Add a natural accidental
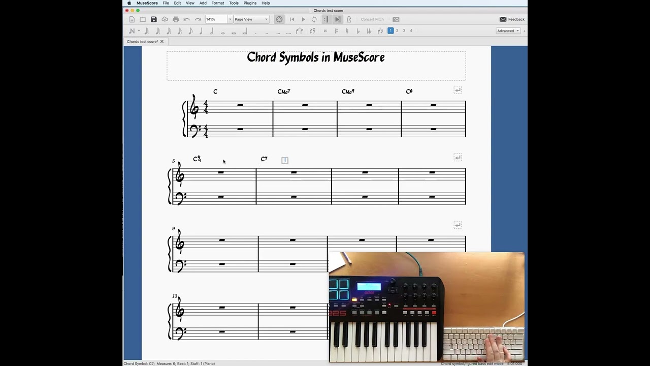This screenshot has height=366, width=650. tap(347, 31)
